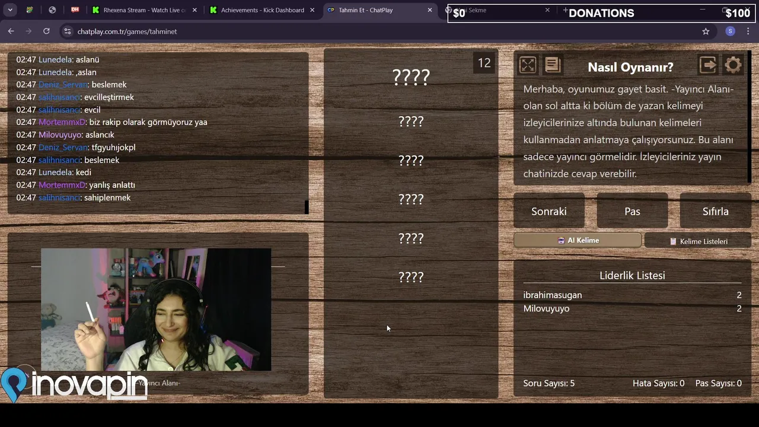Click Milovuyuyo in the leaderboard
The image size is (759, 427).
[546, 308]
